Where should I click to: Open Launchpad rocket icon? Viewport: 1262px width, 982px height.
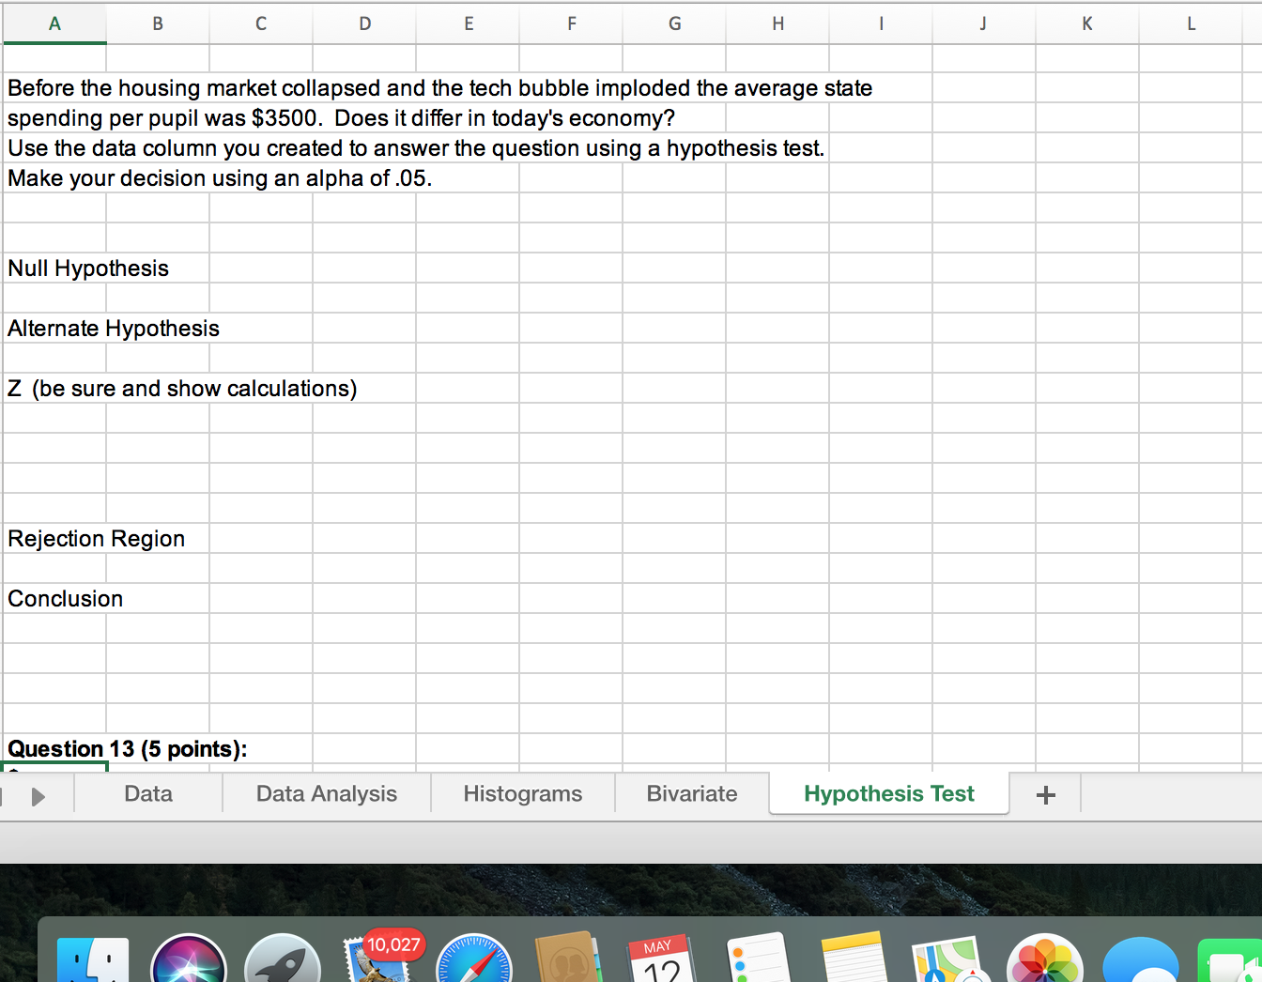[283, 959]
